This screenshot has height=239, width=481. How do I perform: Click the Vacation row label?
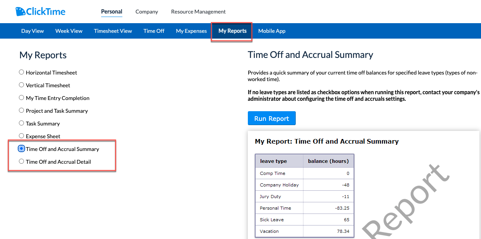269,231
